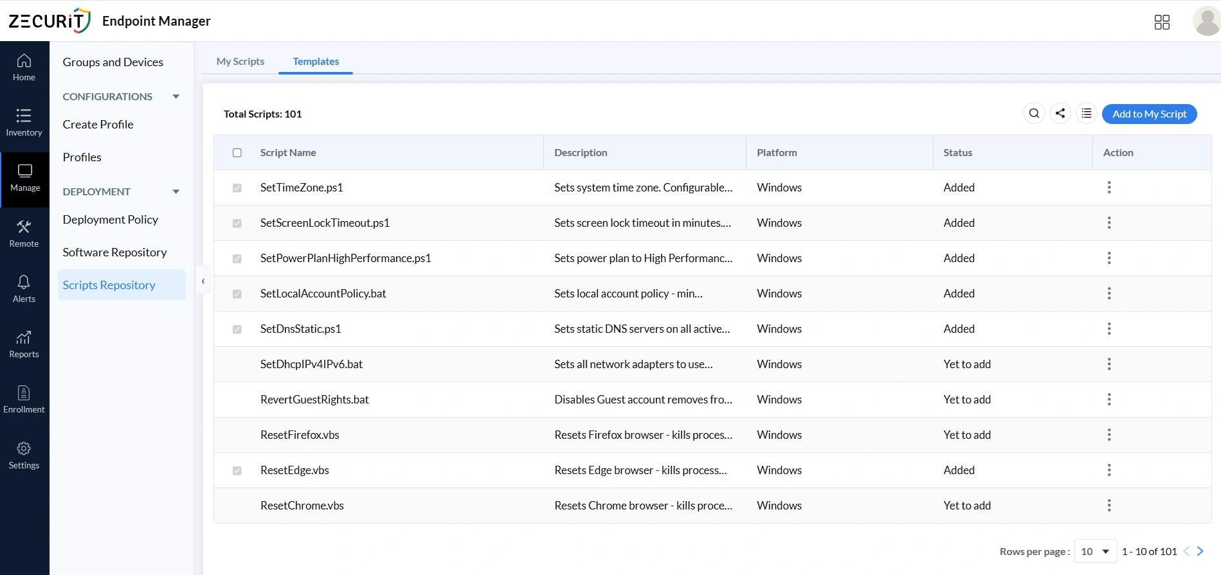This screenshot has width=1221, height=575.
Task: Click Add to My Script button
Action: pos(1150,114)
